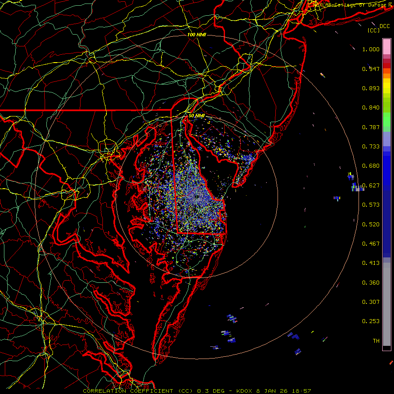394x394 pixels.
Task: Select the 1.000 legend value
Action: tap(371, 49)
